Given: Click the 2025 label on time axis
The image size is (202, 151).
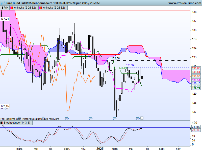Looking at the screenshot, I should coord(100,149).
